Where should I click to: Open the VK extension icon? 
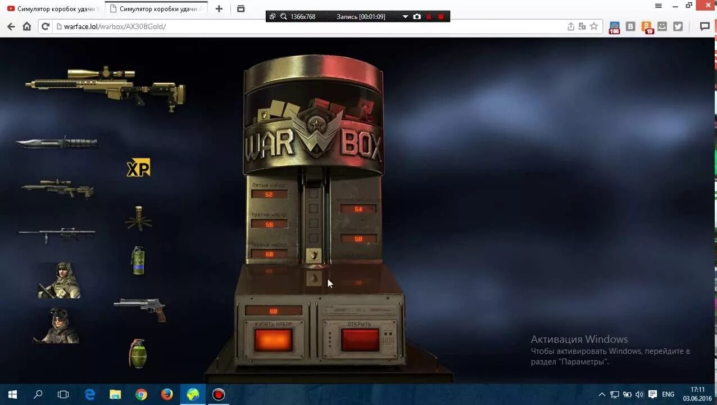click(630, 26)
